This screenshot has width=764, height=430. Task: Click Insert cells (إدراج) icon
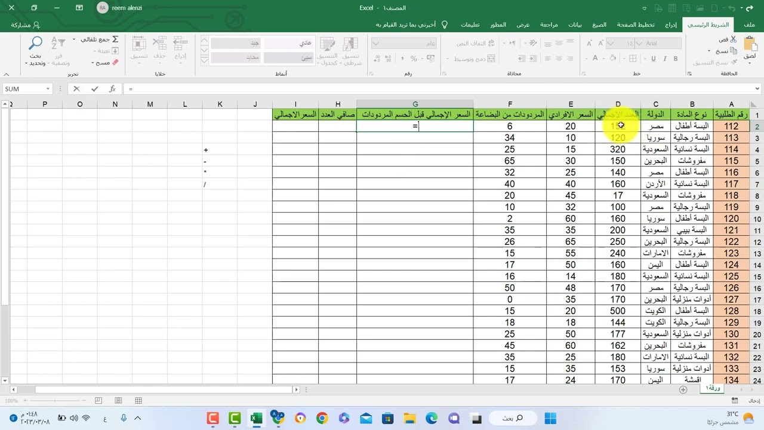click(180, 44)
